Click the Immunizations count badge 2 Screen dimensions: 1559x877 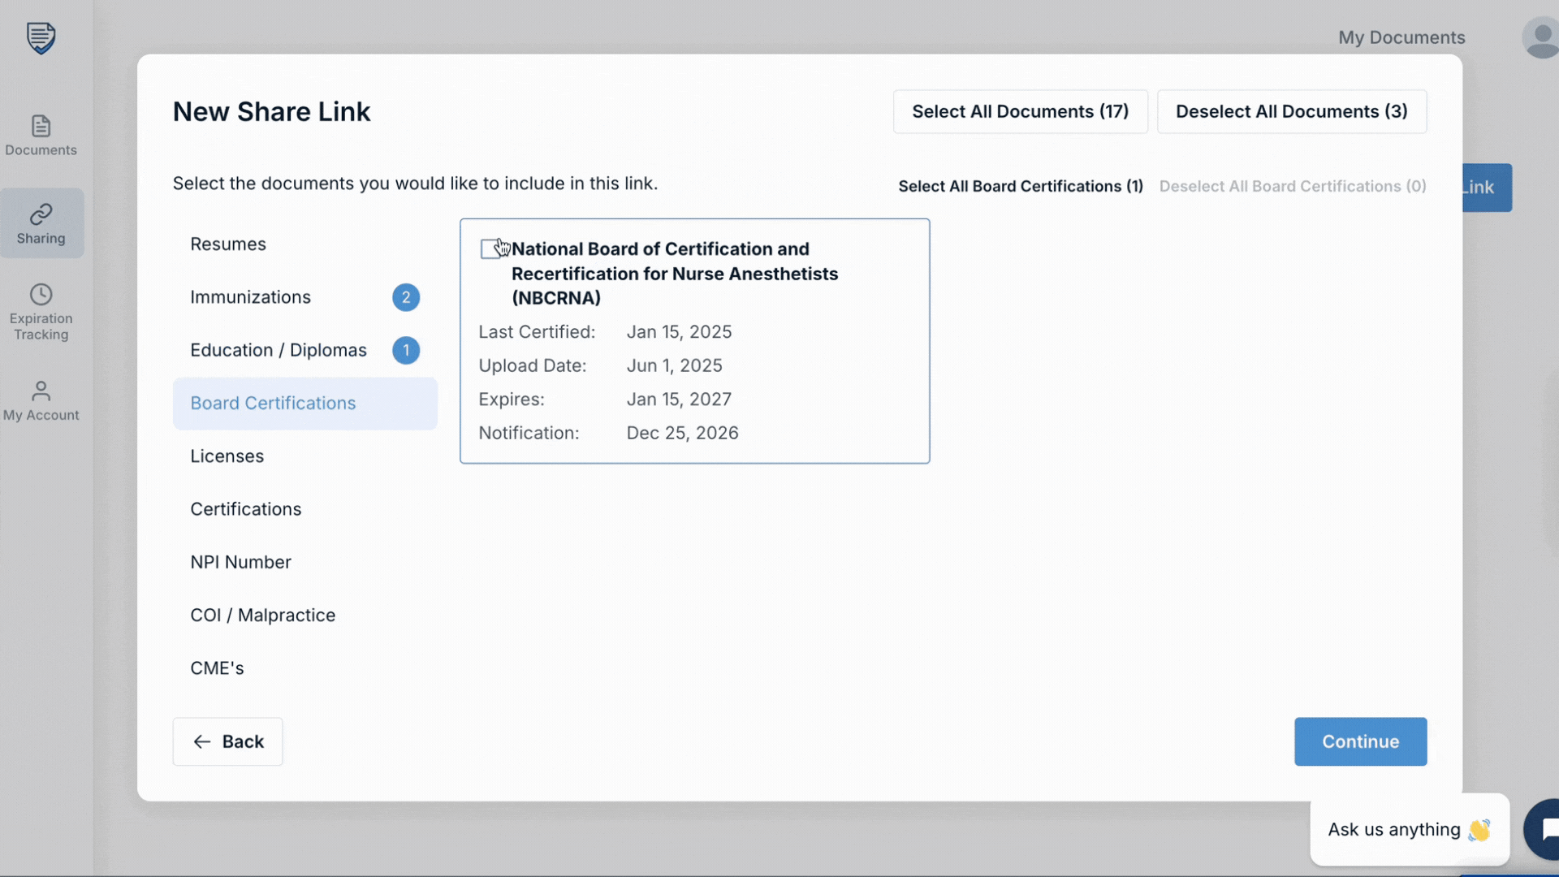406,297
